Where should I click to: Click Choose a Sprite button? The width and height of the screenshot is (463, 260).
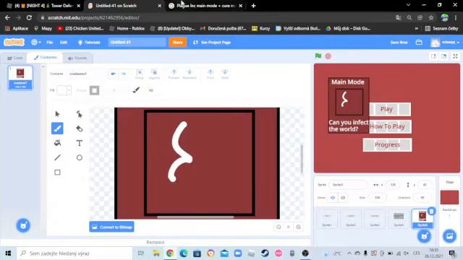coord(425,236)
